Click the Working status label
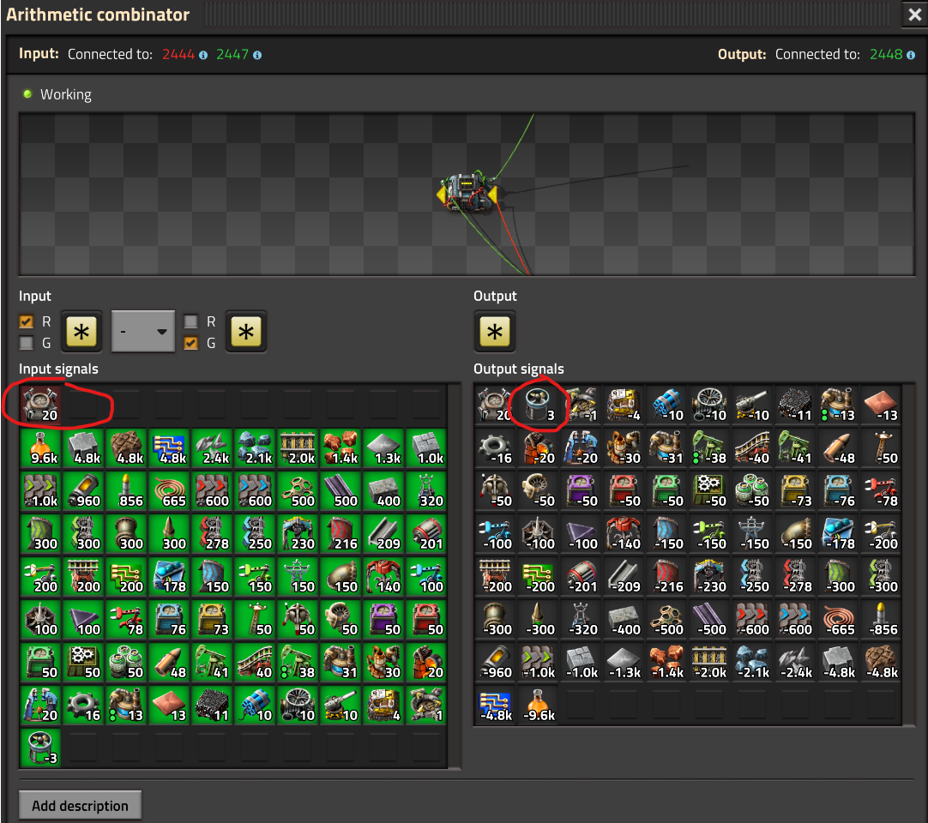Viewport: 928px width, 823px height. click(x=66, y=94)
